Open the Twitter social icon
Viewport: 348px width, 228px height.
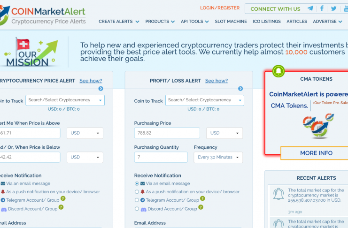[333, 8]
